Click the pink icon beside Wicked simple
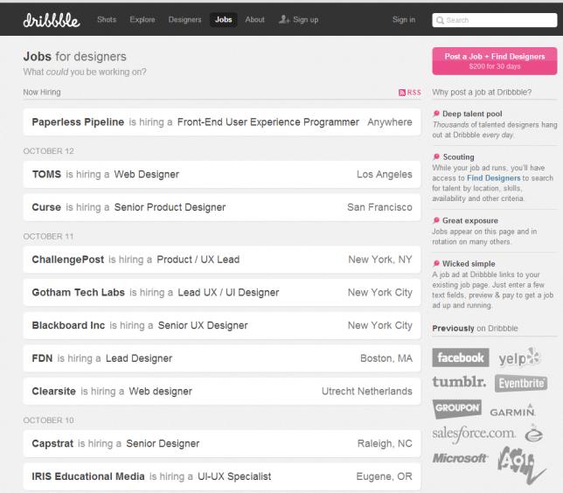The height and width of the screenshot is (493, 563). [x=436, y=264]
